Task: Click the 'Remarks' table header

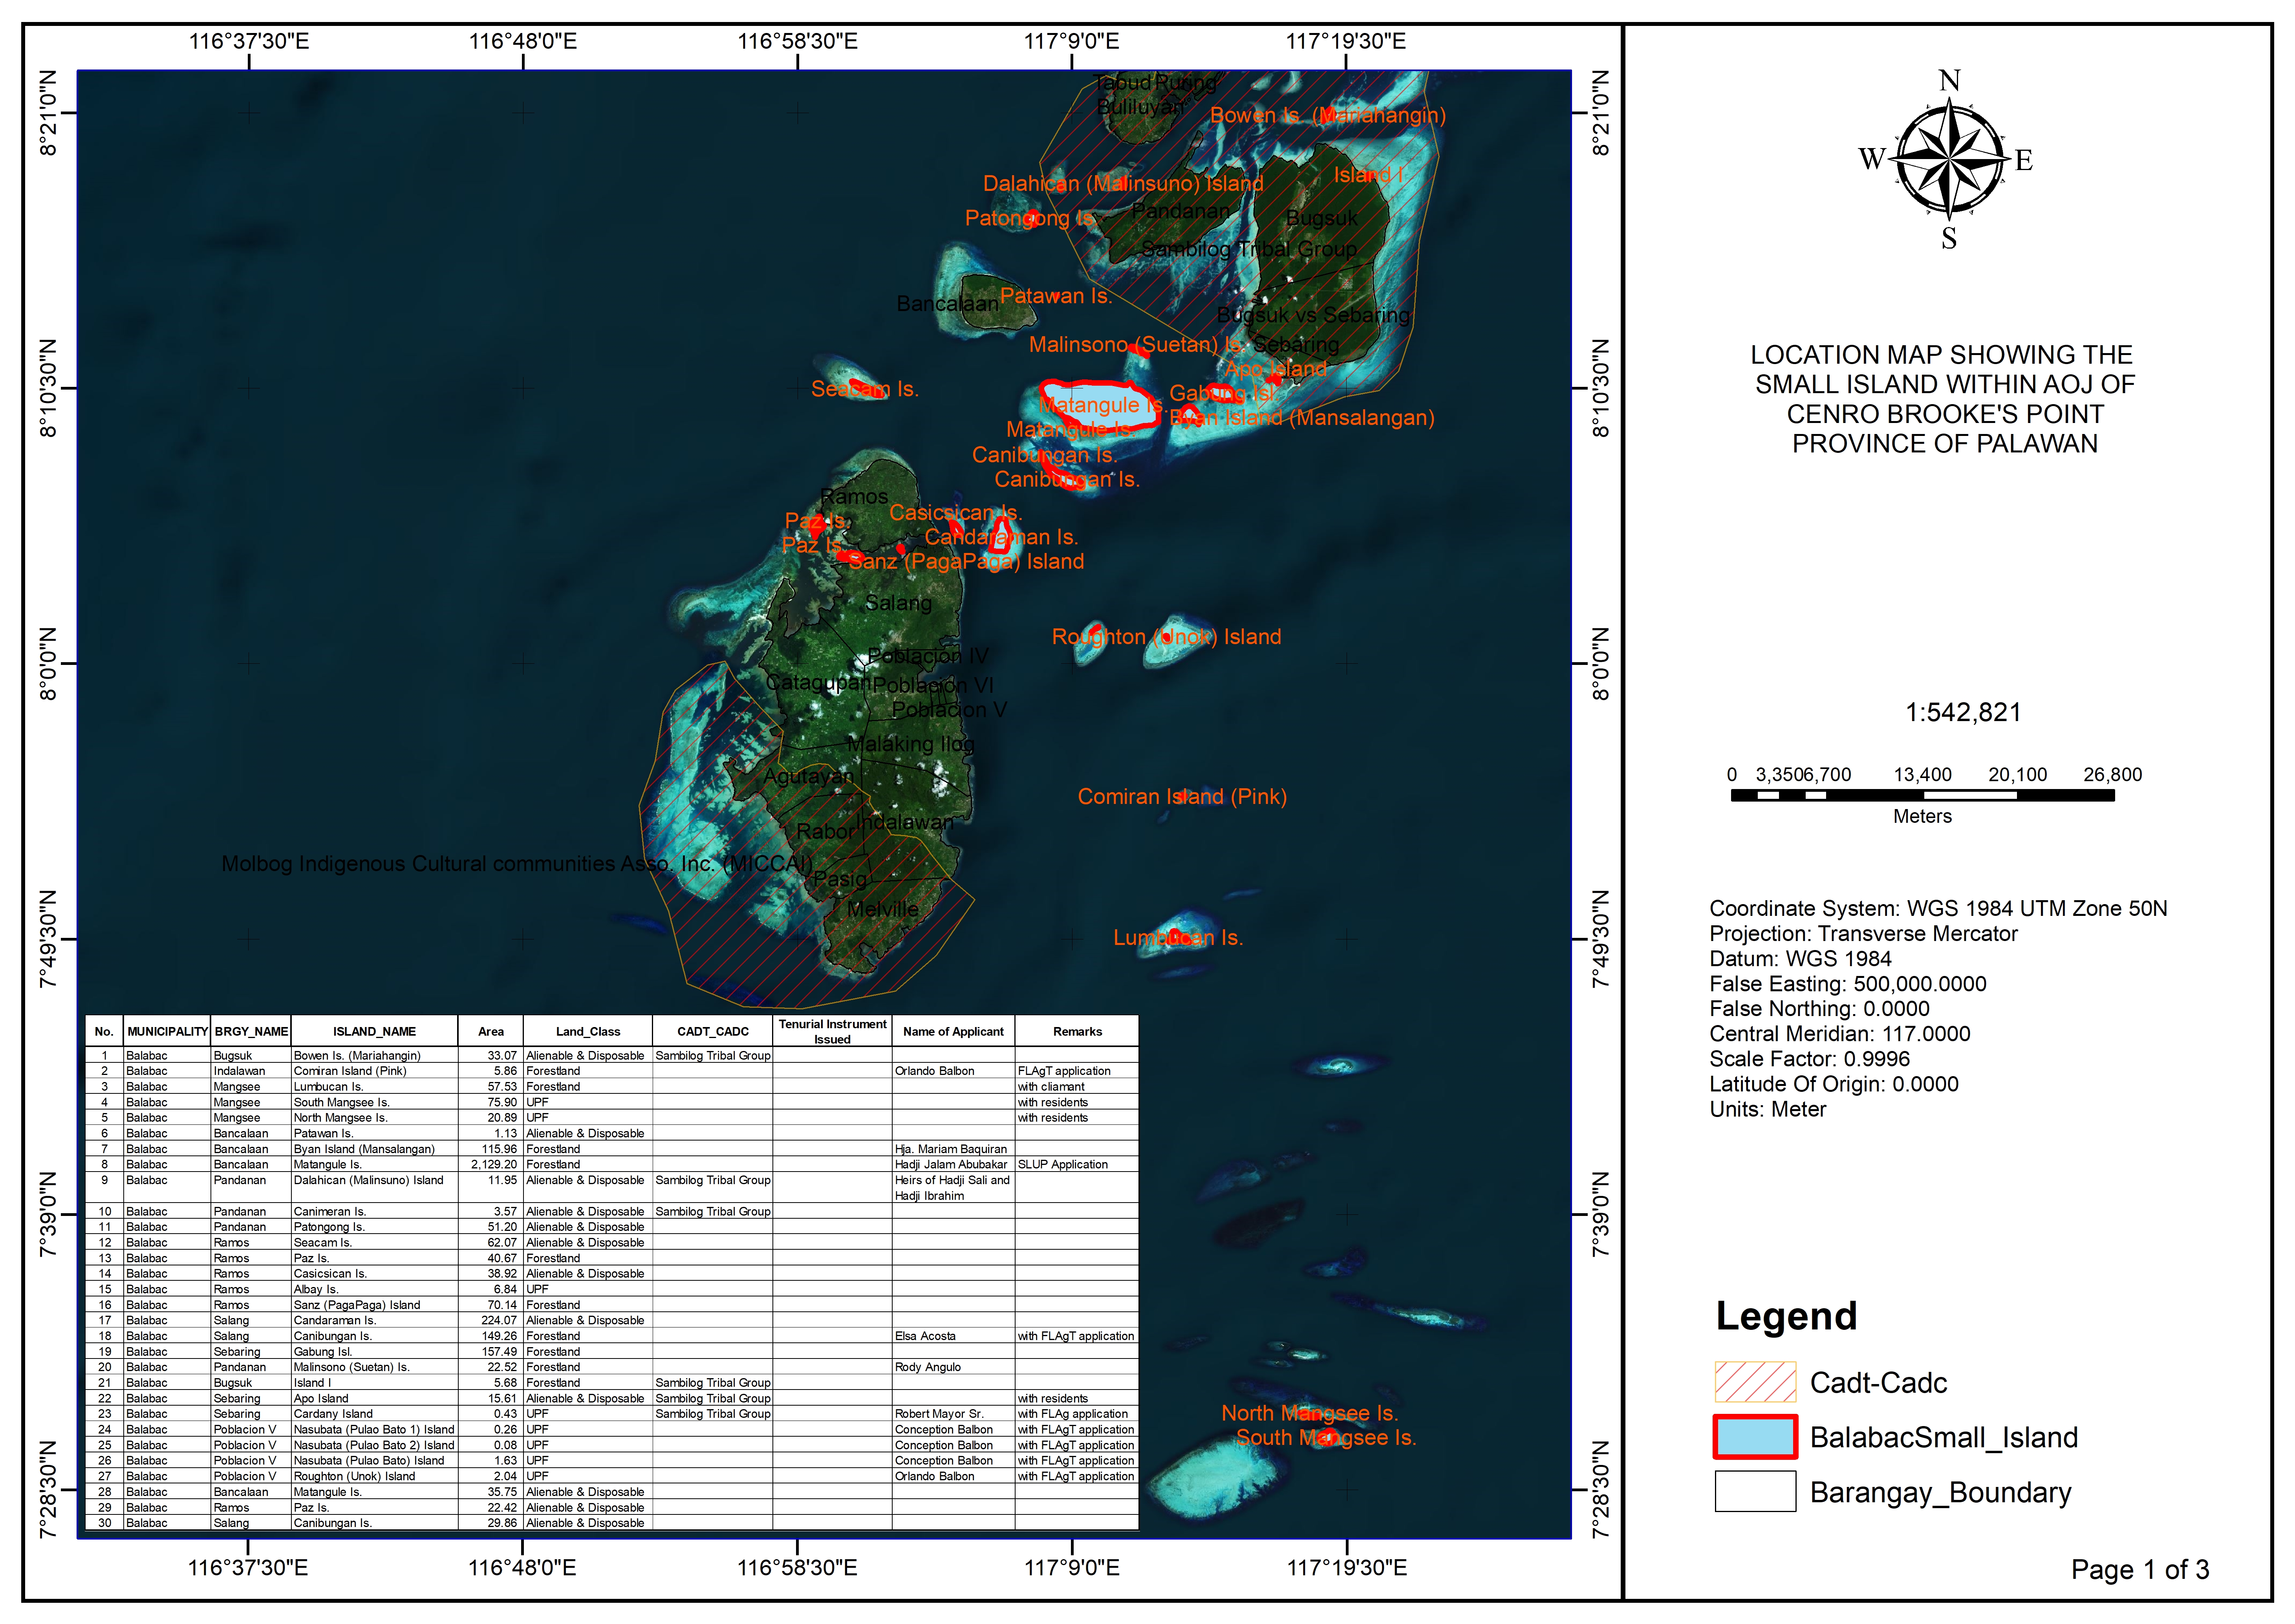Action: coord(1077,1031)
